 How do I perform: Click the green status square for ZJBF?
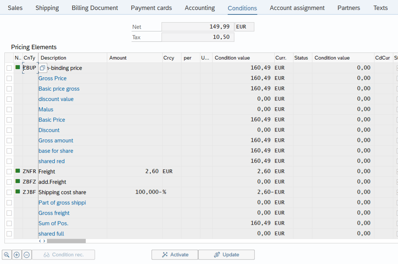[18, 192]
